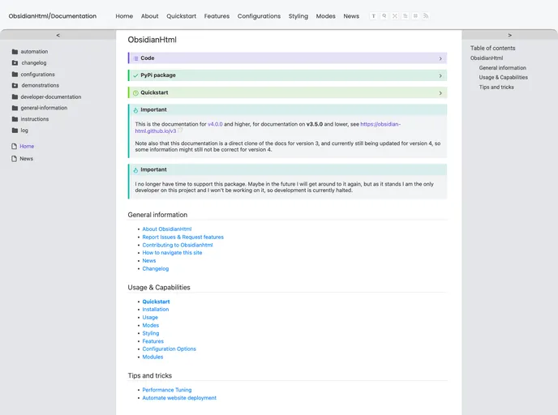This screenshot has height=415, width=558.
Task: Click the News page file icon
Action: point(15,159)
